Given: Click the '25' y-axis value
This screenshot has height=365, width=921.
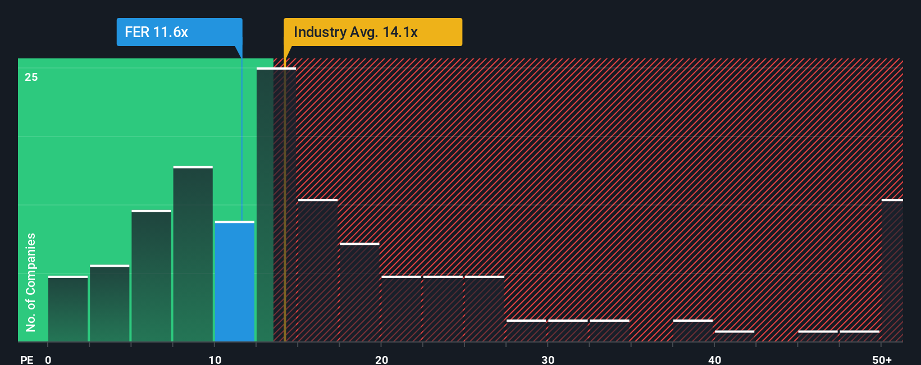Looking at the screenshot, I should (x=31, y=77).
